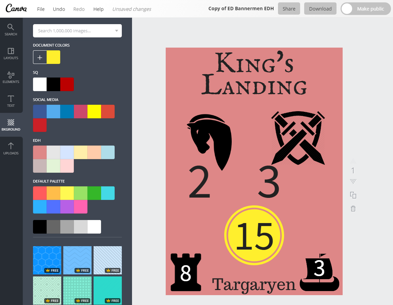393x305 pixels.
Task: Pick the bright yellow Social Media swatch
Action: click(x=94, y=112)
